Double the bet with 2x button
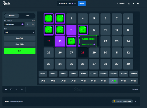 coord(33,24)
